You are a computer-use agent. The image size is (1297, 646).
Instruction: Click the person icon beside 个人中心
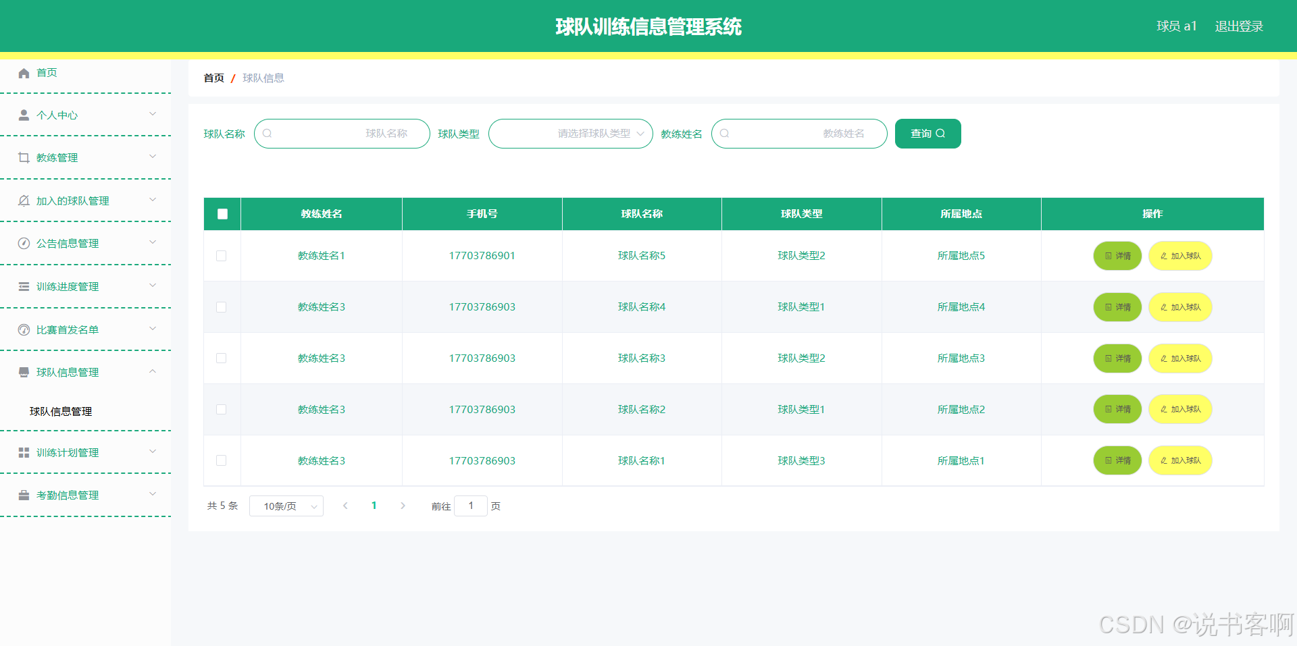tap(24, 115)
